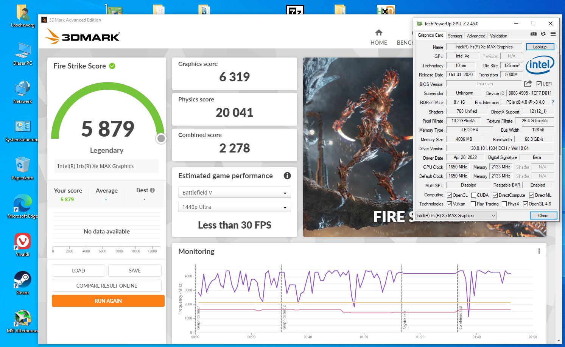The width and height of the screenshot is (565, 347).
Task: Open the 1440p Ultra resolution dropdown
Action: [234, 207]
